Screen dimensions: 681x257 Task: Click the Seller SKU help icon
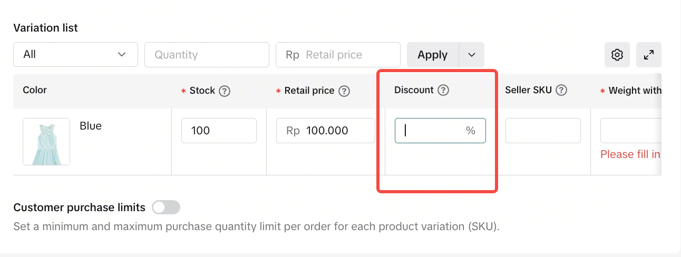click(561, 90)
